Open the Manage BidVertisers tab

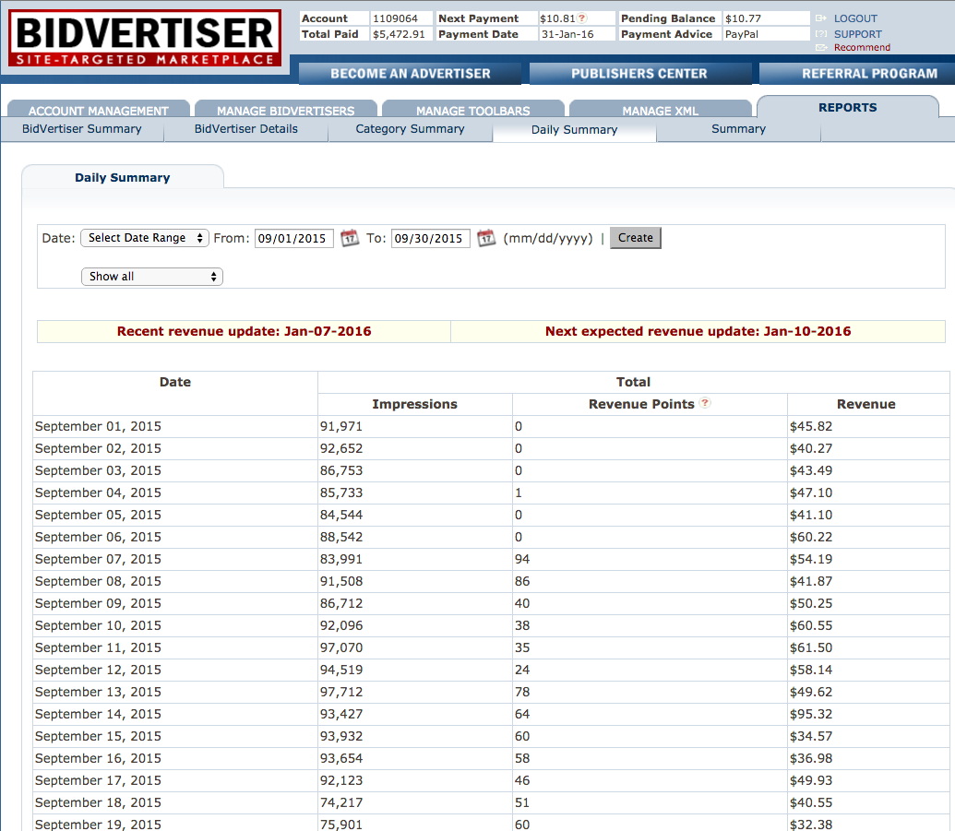pos(286,110)
